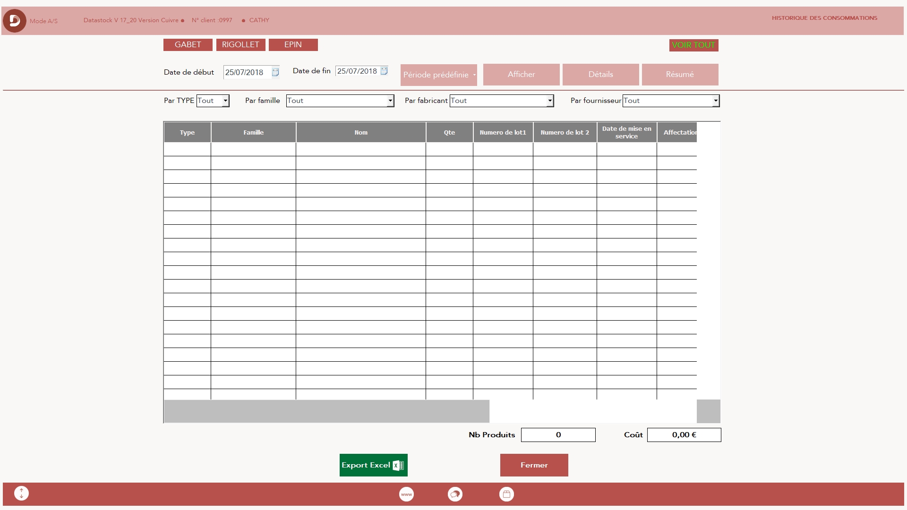This screenshot has height=510, width=907.
Task: Click the GABET location button
Action: 188,44
